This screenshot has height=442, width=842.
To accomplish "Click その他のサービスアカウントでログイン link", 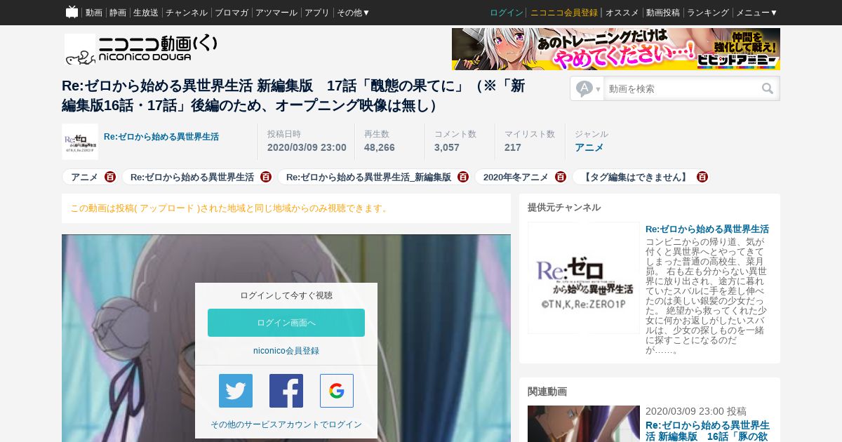I will click(x=286, y=424).
